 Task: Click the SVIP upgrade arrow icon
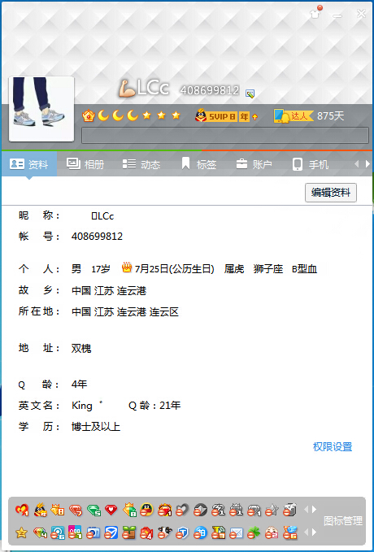point(255,116)
